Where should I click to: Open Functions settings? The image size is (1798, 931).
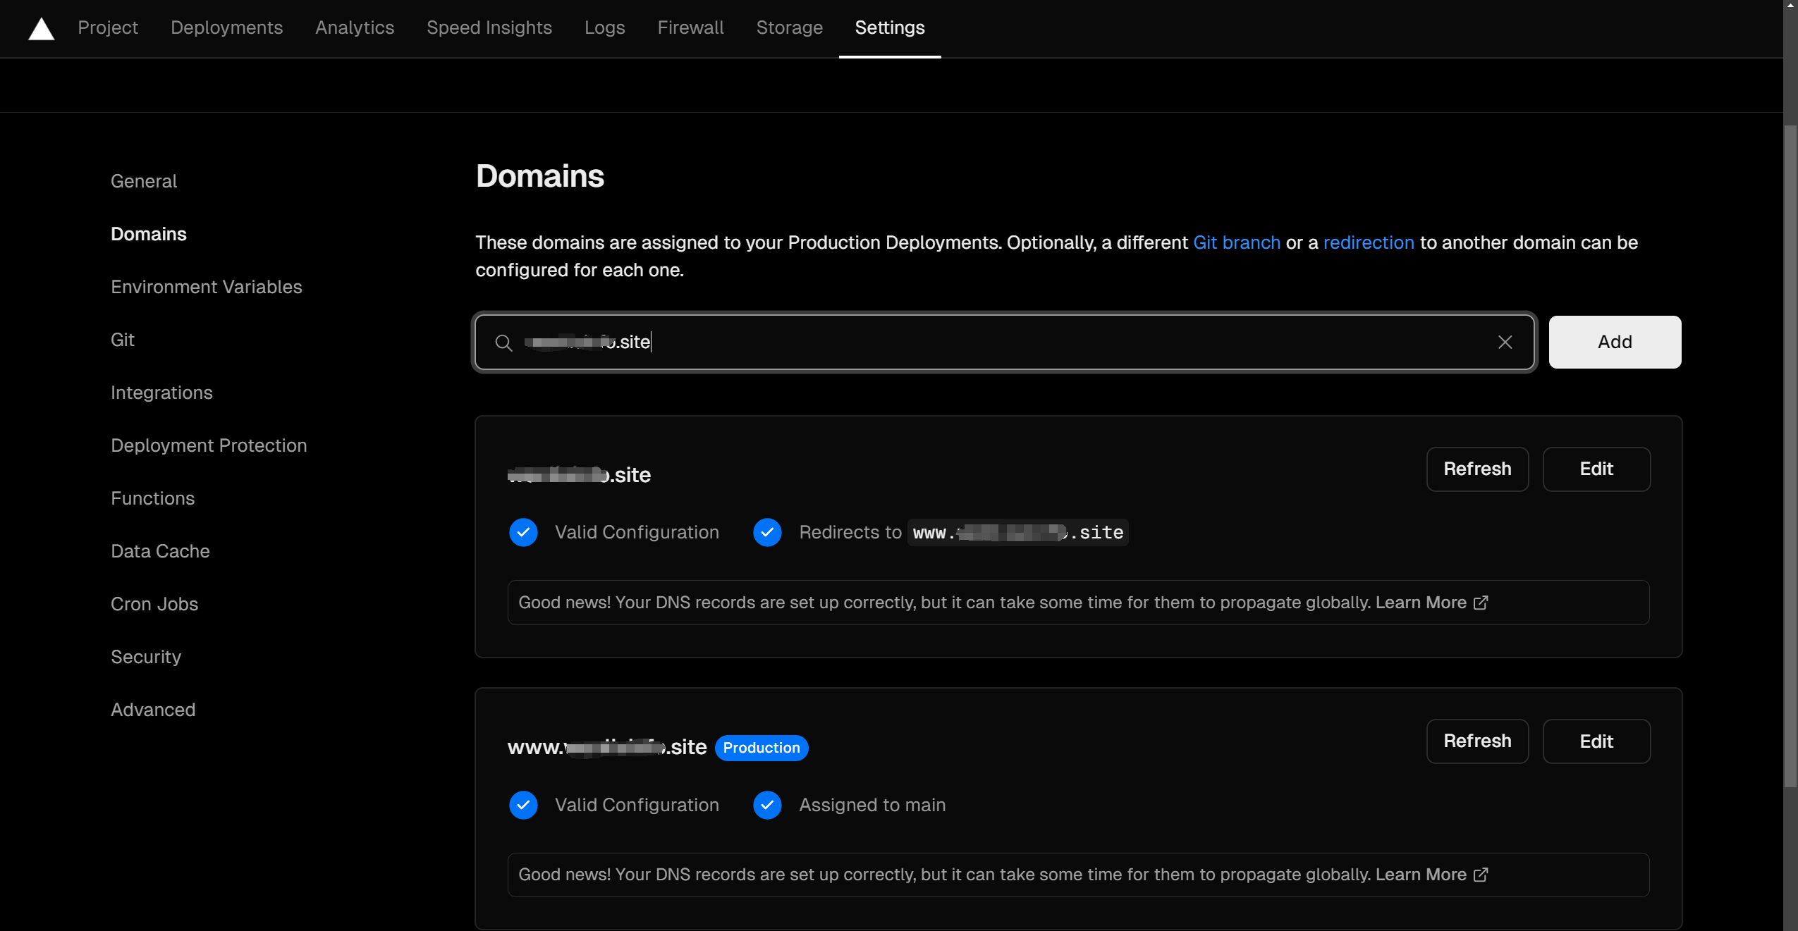[x=153, y=498]
